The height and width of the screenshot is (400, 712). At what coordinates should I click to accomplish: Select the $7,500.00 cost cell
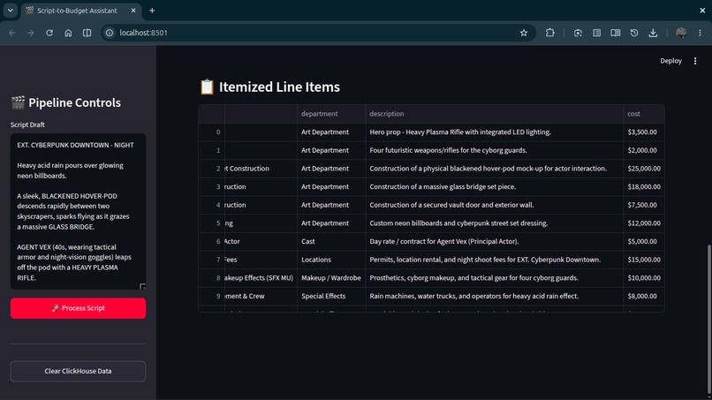(644, 205)
